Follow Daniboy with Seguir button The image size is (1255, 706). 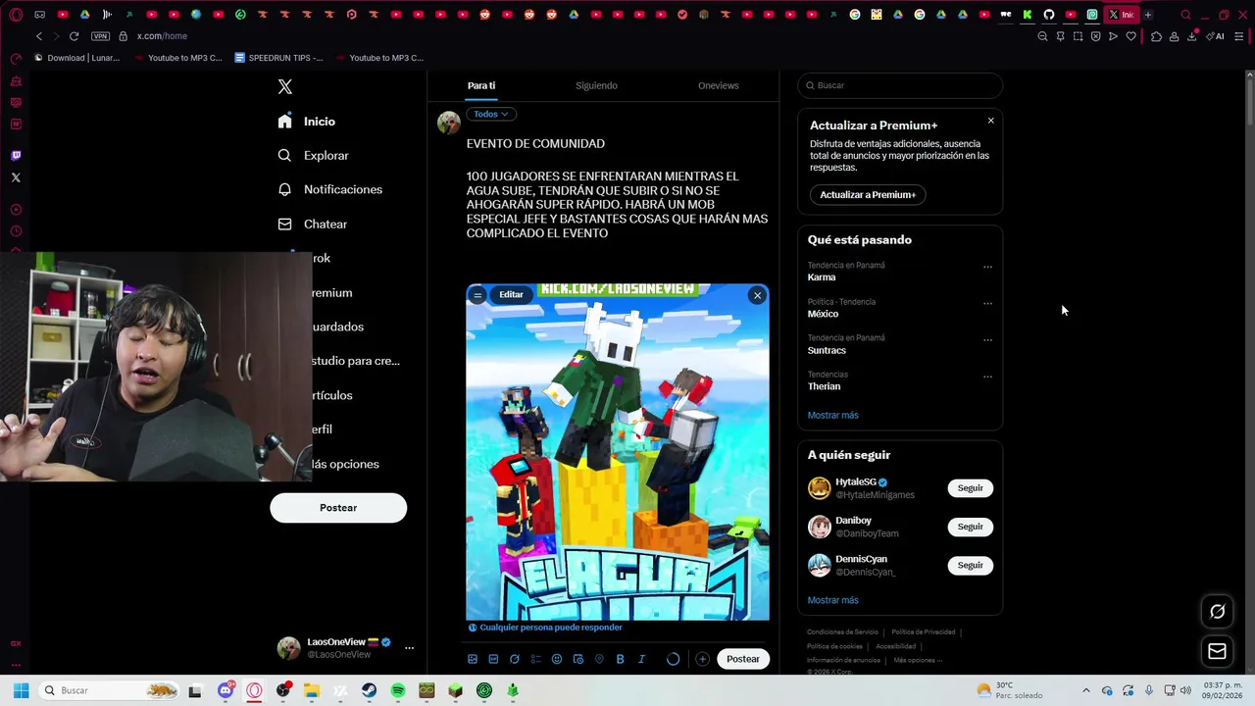coord(970,527)
